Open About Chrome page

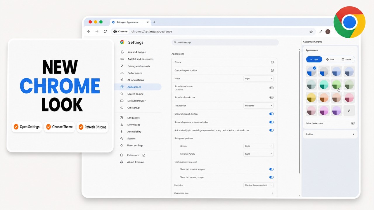pyautogui.click(x=136, y=162)
